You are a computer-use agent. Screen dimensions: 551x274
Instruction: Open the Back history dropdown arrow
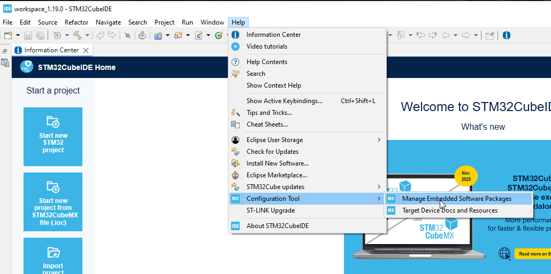coord(455,35)
